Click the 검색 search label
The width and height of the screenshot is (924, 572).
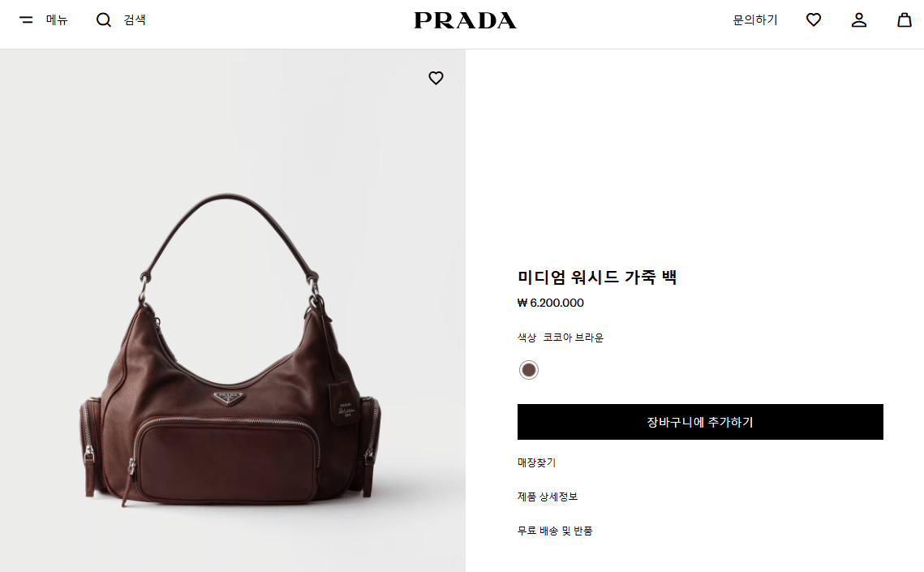click(135, 20)
